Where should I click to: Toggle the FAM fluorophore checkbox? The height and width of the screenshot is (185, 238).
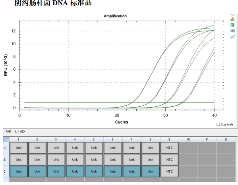[x=3, y=131]
